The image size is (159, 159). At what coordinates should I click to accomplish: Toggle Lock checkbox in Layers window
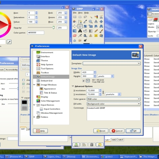pos(158,36)
